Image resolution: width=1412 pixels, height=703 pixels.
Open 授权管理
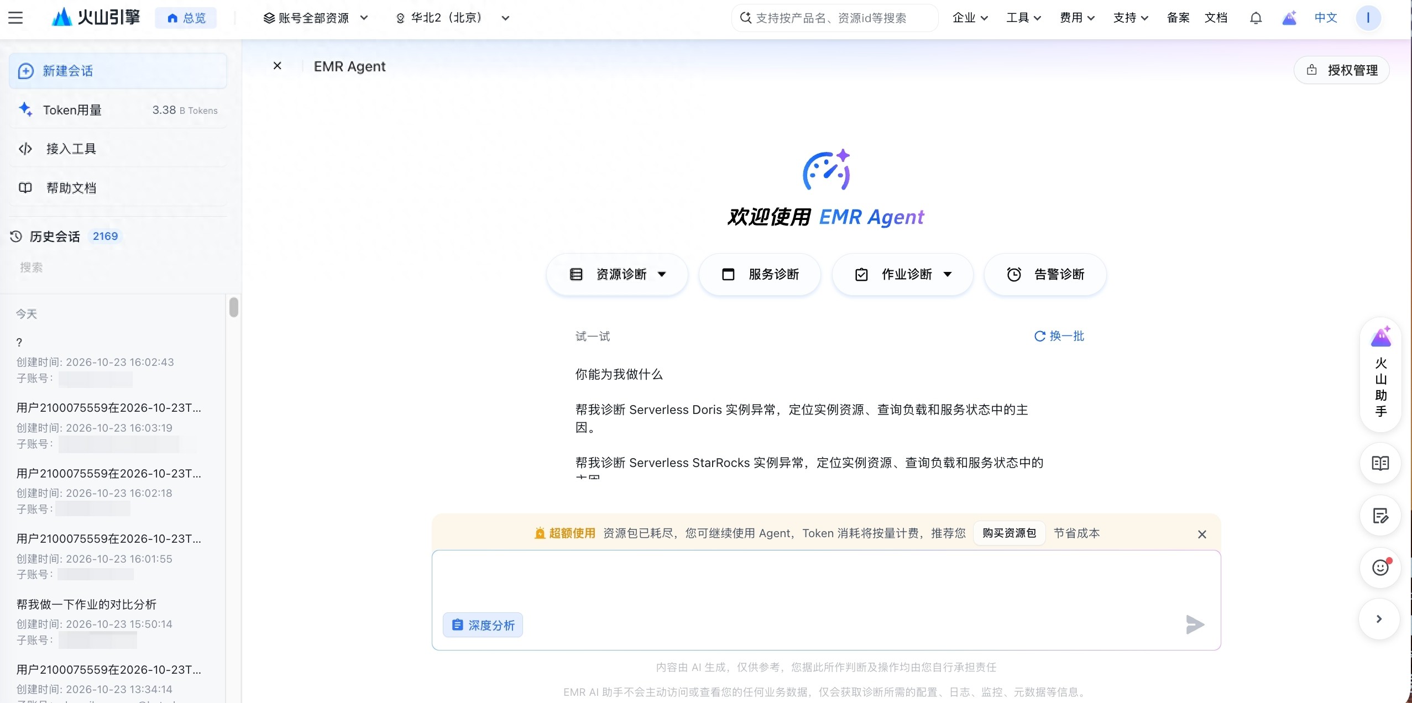(x=1342, y=70)
